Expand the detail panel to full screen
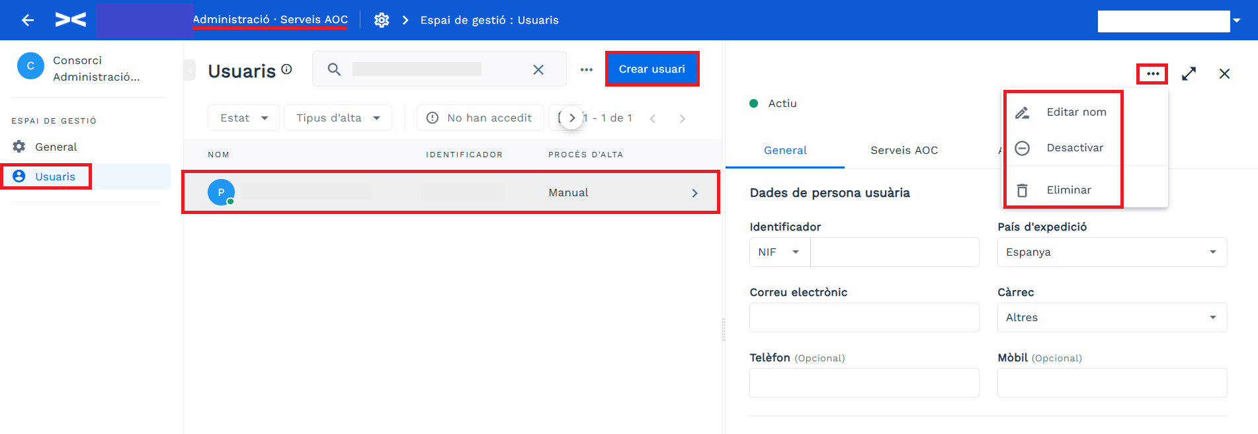Screen dimensions: 1258x434 (1189, 73)
